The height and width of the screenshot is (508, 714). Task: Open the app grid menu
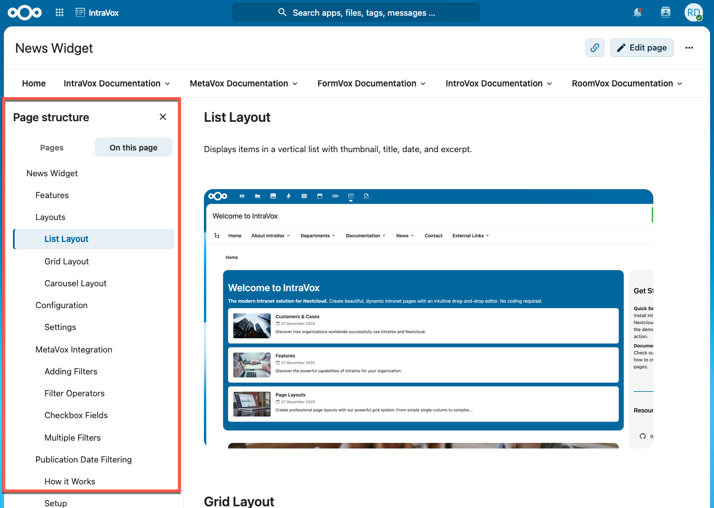(60, 12)
